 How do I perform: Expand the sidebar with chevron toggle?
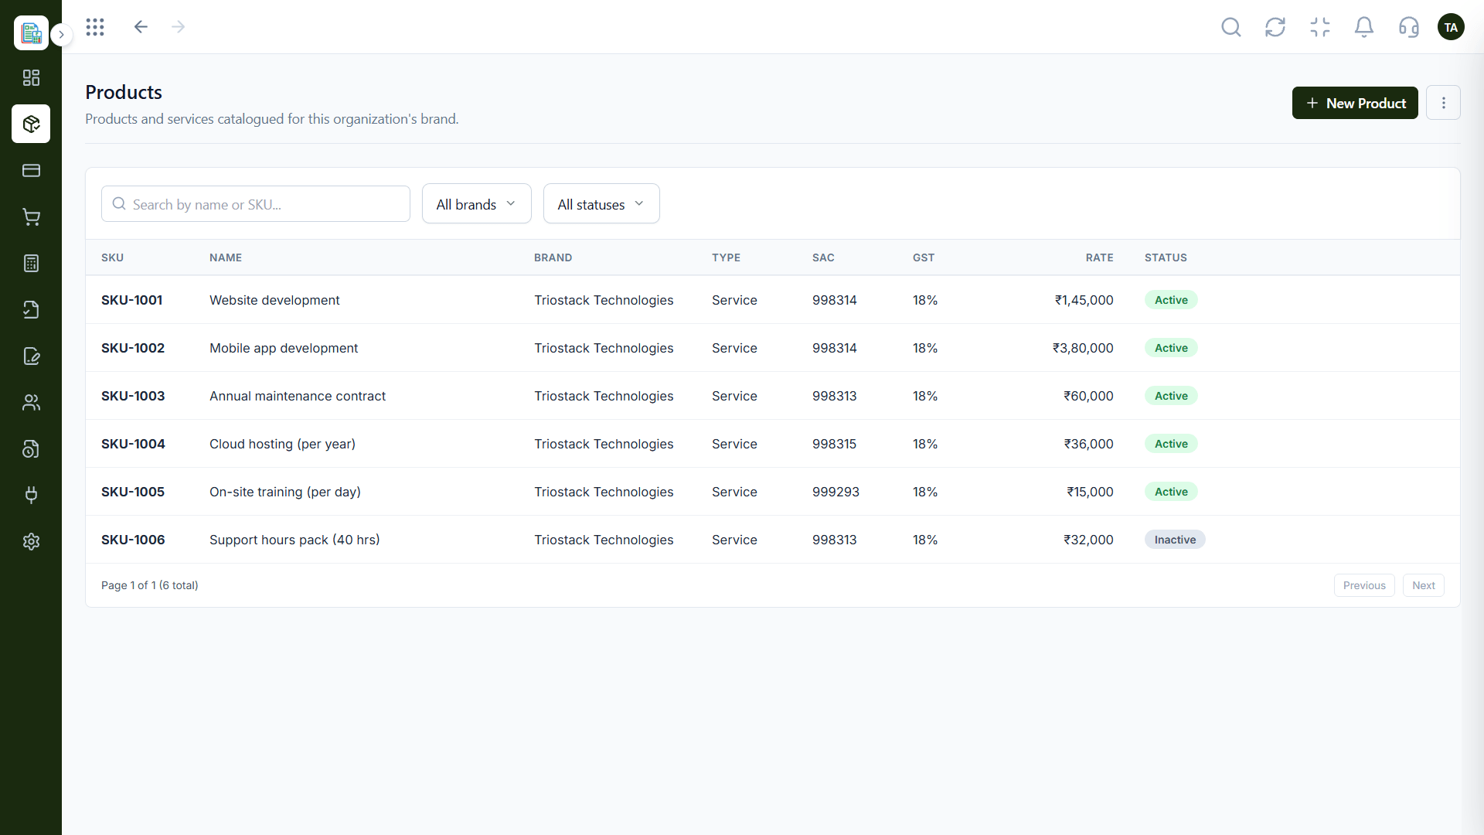pos(62,35)
